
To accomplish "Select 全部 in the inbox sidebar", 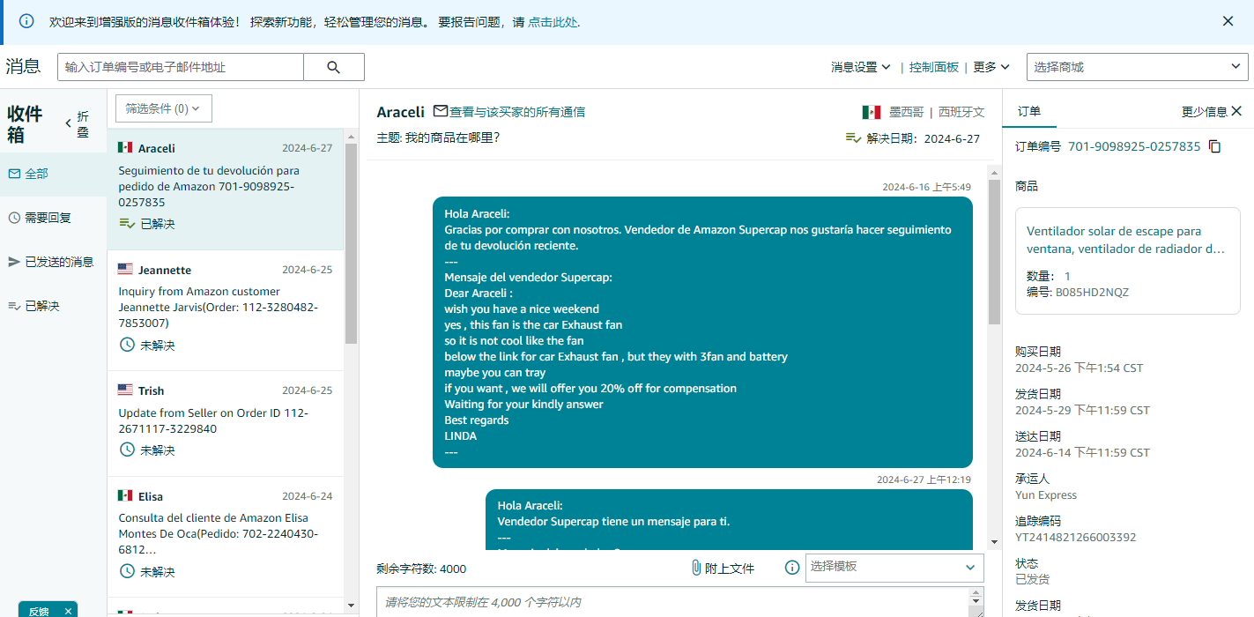I will [54, 174].
